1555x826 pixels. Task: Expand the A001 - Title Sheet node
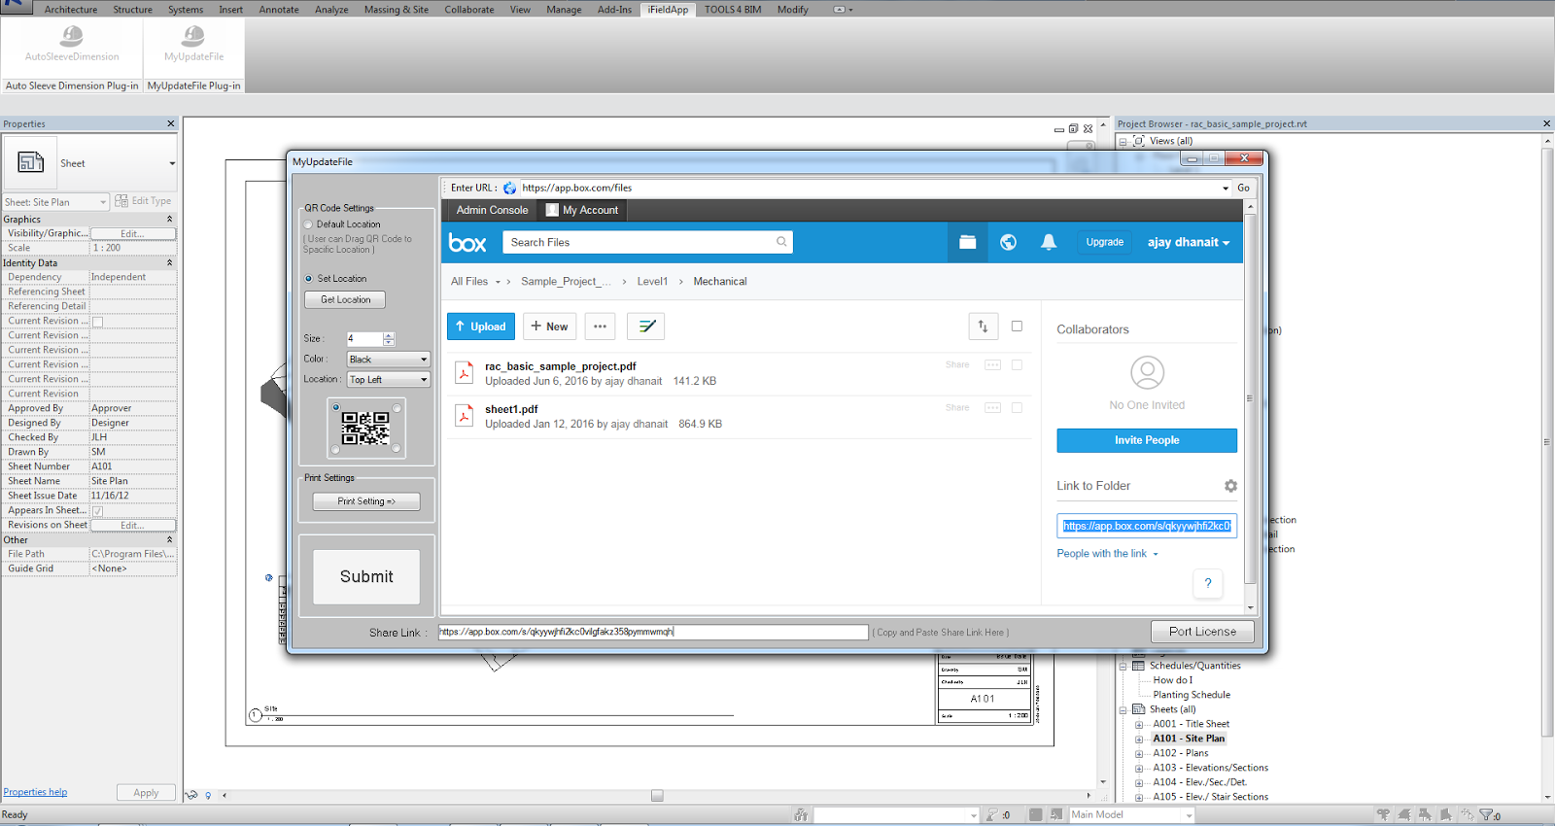[x=1139, y=725]
